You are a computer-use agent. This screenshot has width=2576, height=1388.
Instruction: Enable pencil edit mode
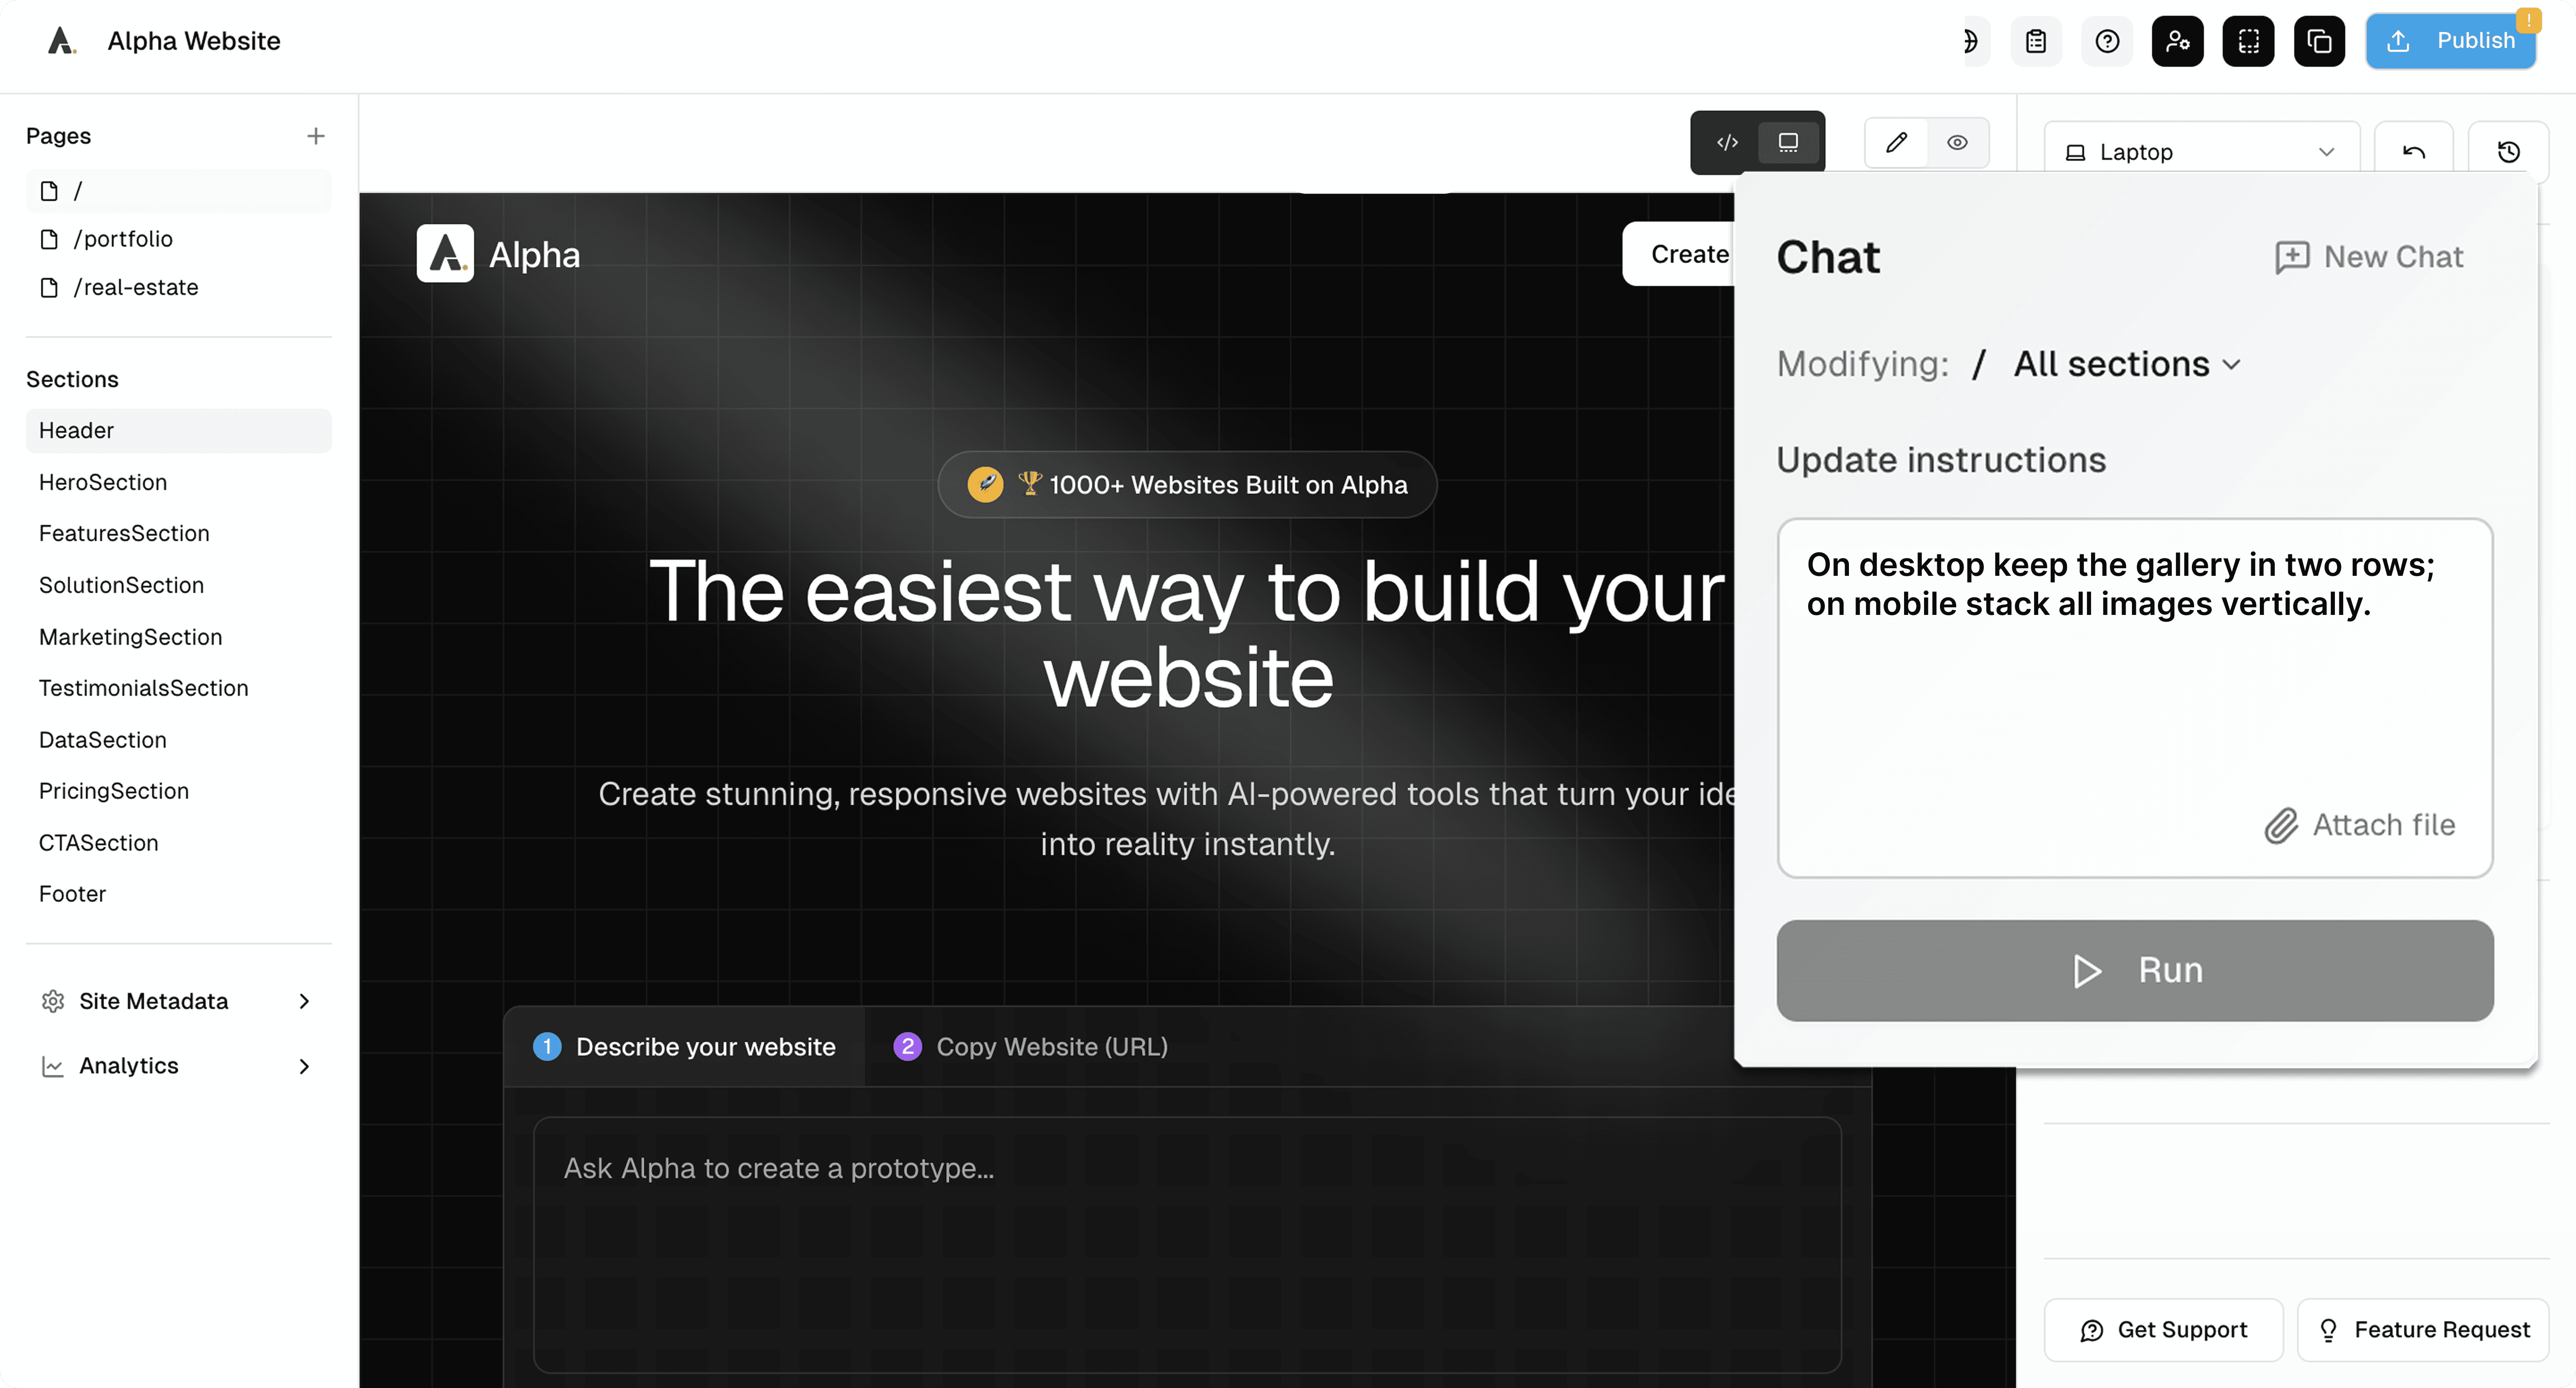[1896, 142]
